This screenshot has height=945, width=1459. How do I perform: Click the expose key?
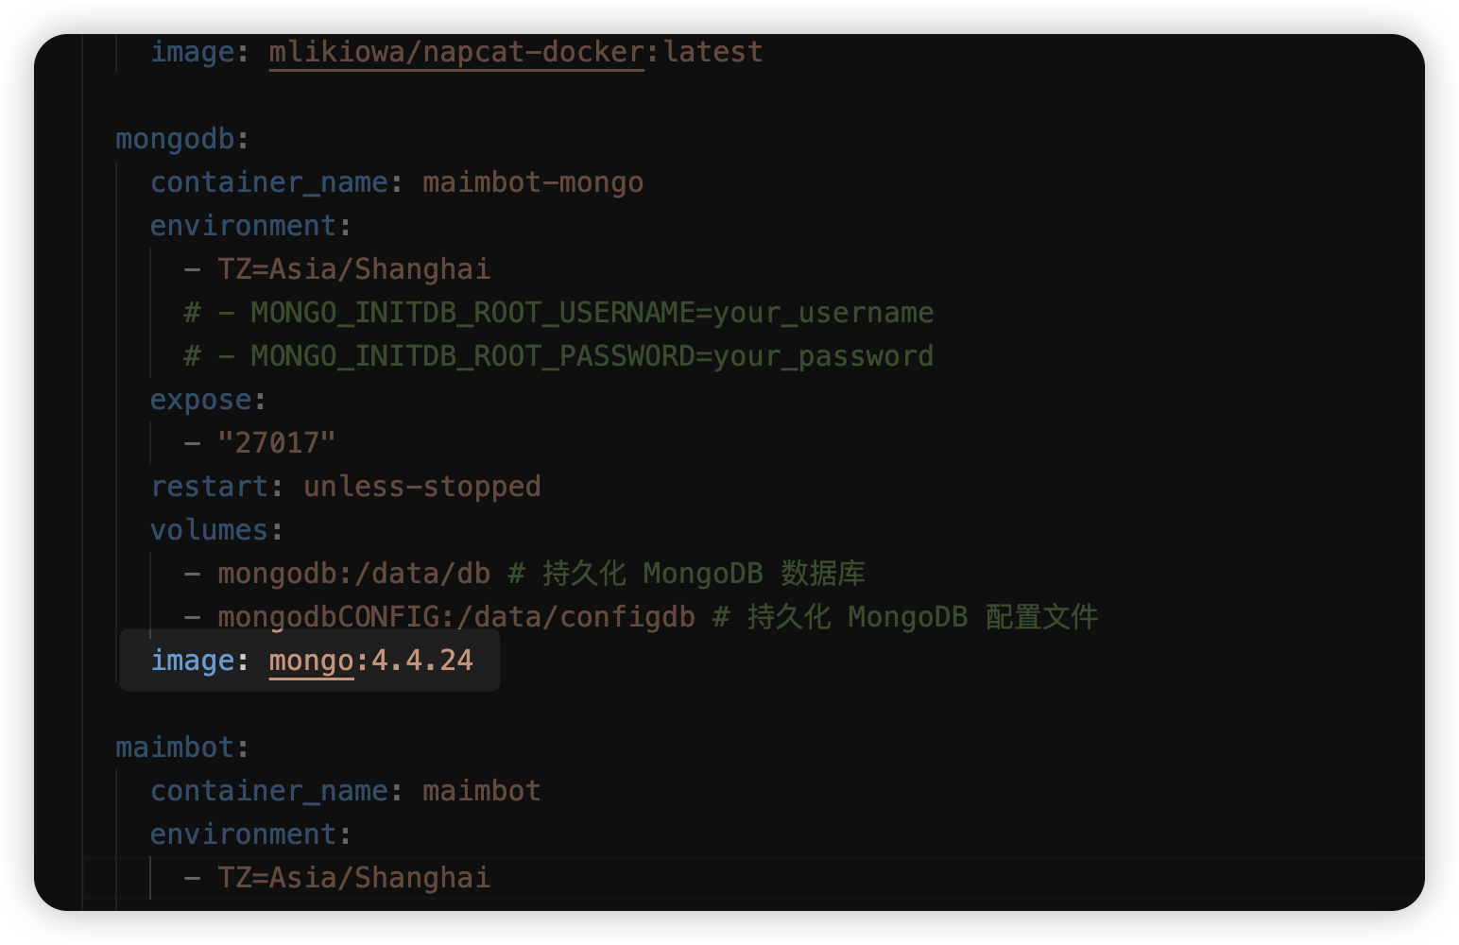coord(201,400)
